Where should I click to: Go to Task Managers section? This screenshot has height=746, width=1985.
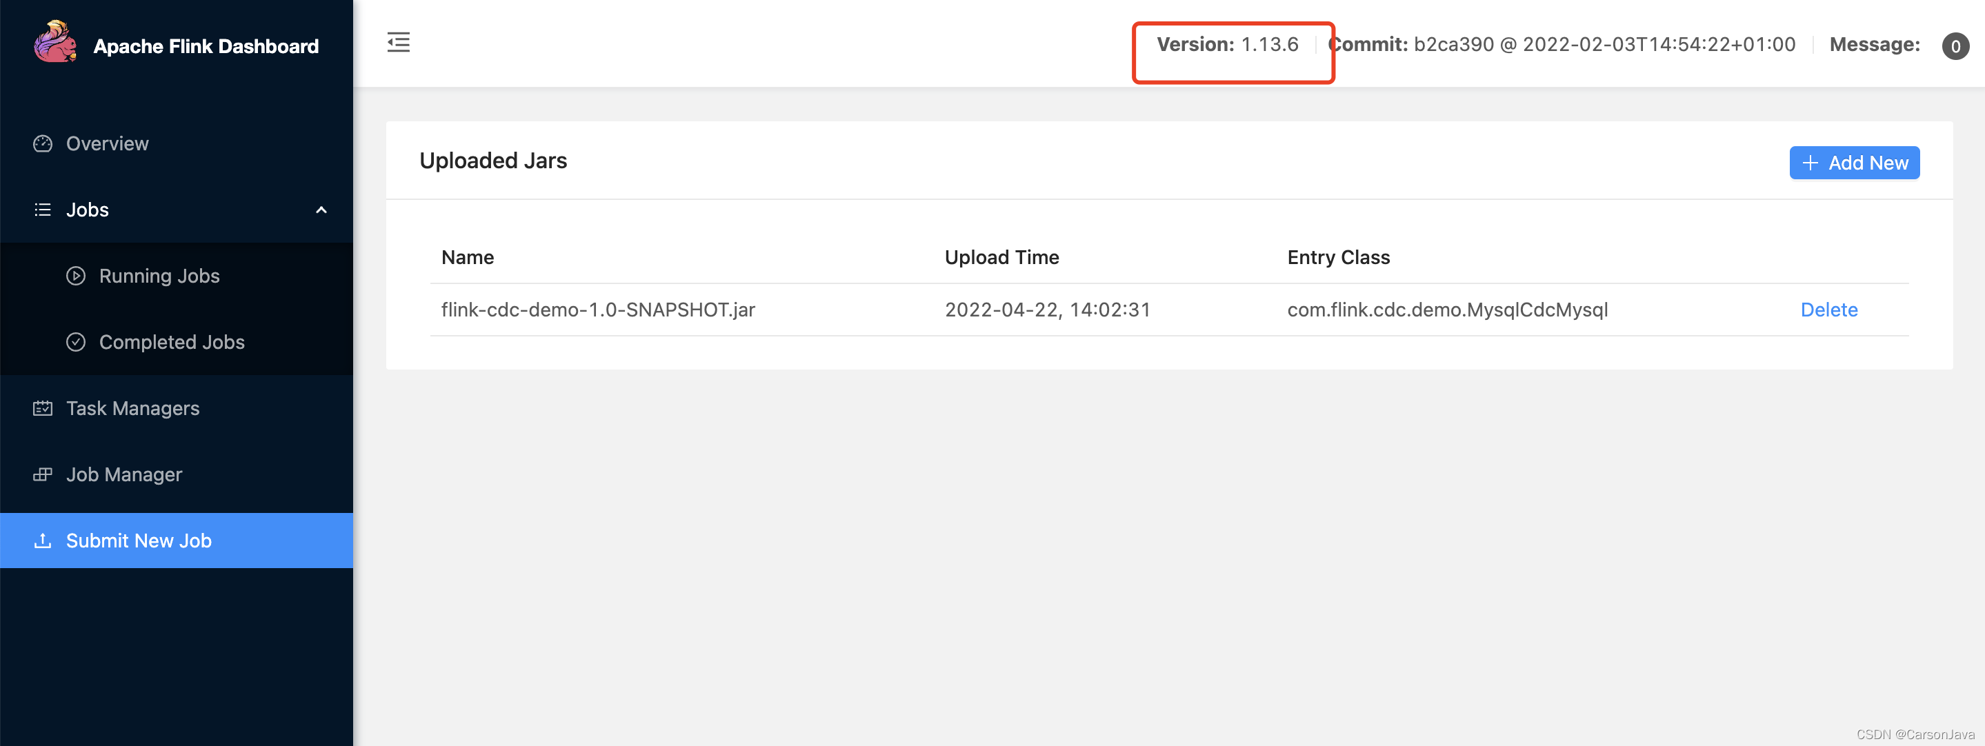pyautogui.click(x=132, y=408)
